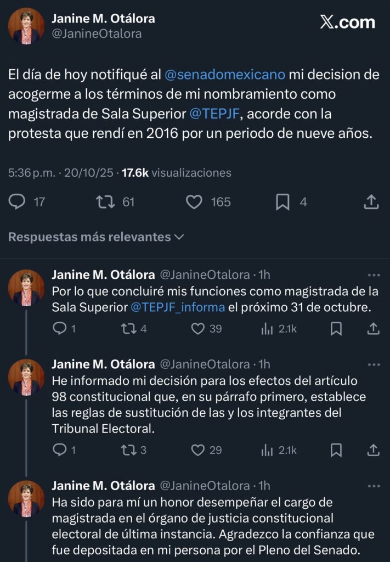The image size is (390, 562).
Task: Open more options for the artículo 98 reply
Action: [x=374, y=364]
